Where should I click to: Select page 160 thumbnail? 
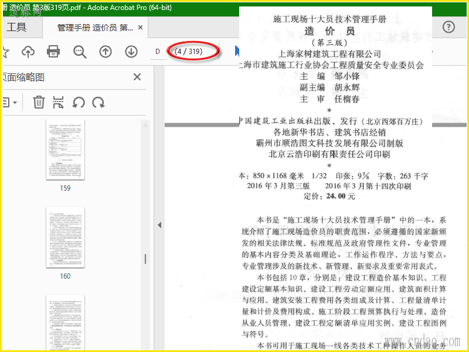tap(65, 238)
